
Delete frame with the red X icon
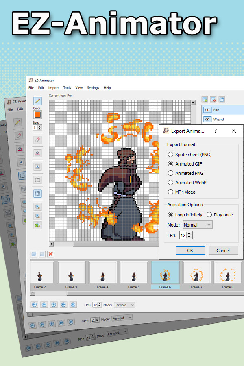click(x=51, y=254)
